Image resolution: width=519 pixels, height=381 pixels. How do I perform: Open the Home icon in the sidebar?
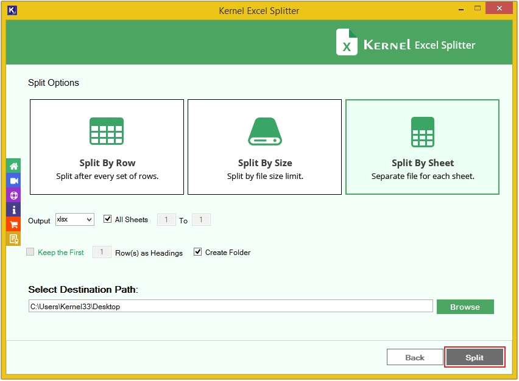(x=13, y=166)
